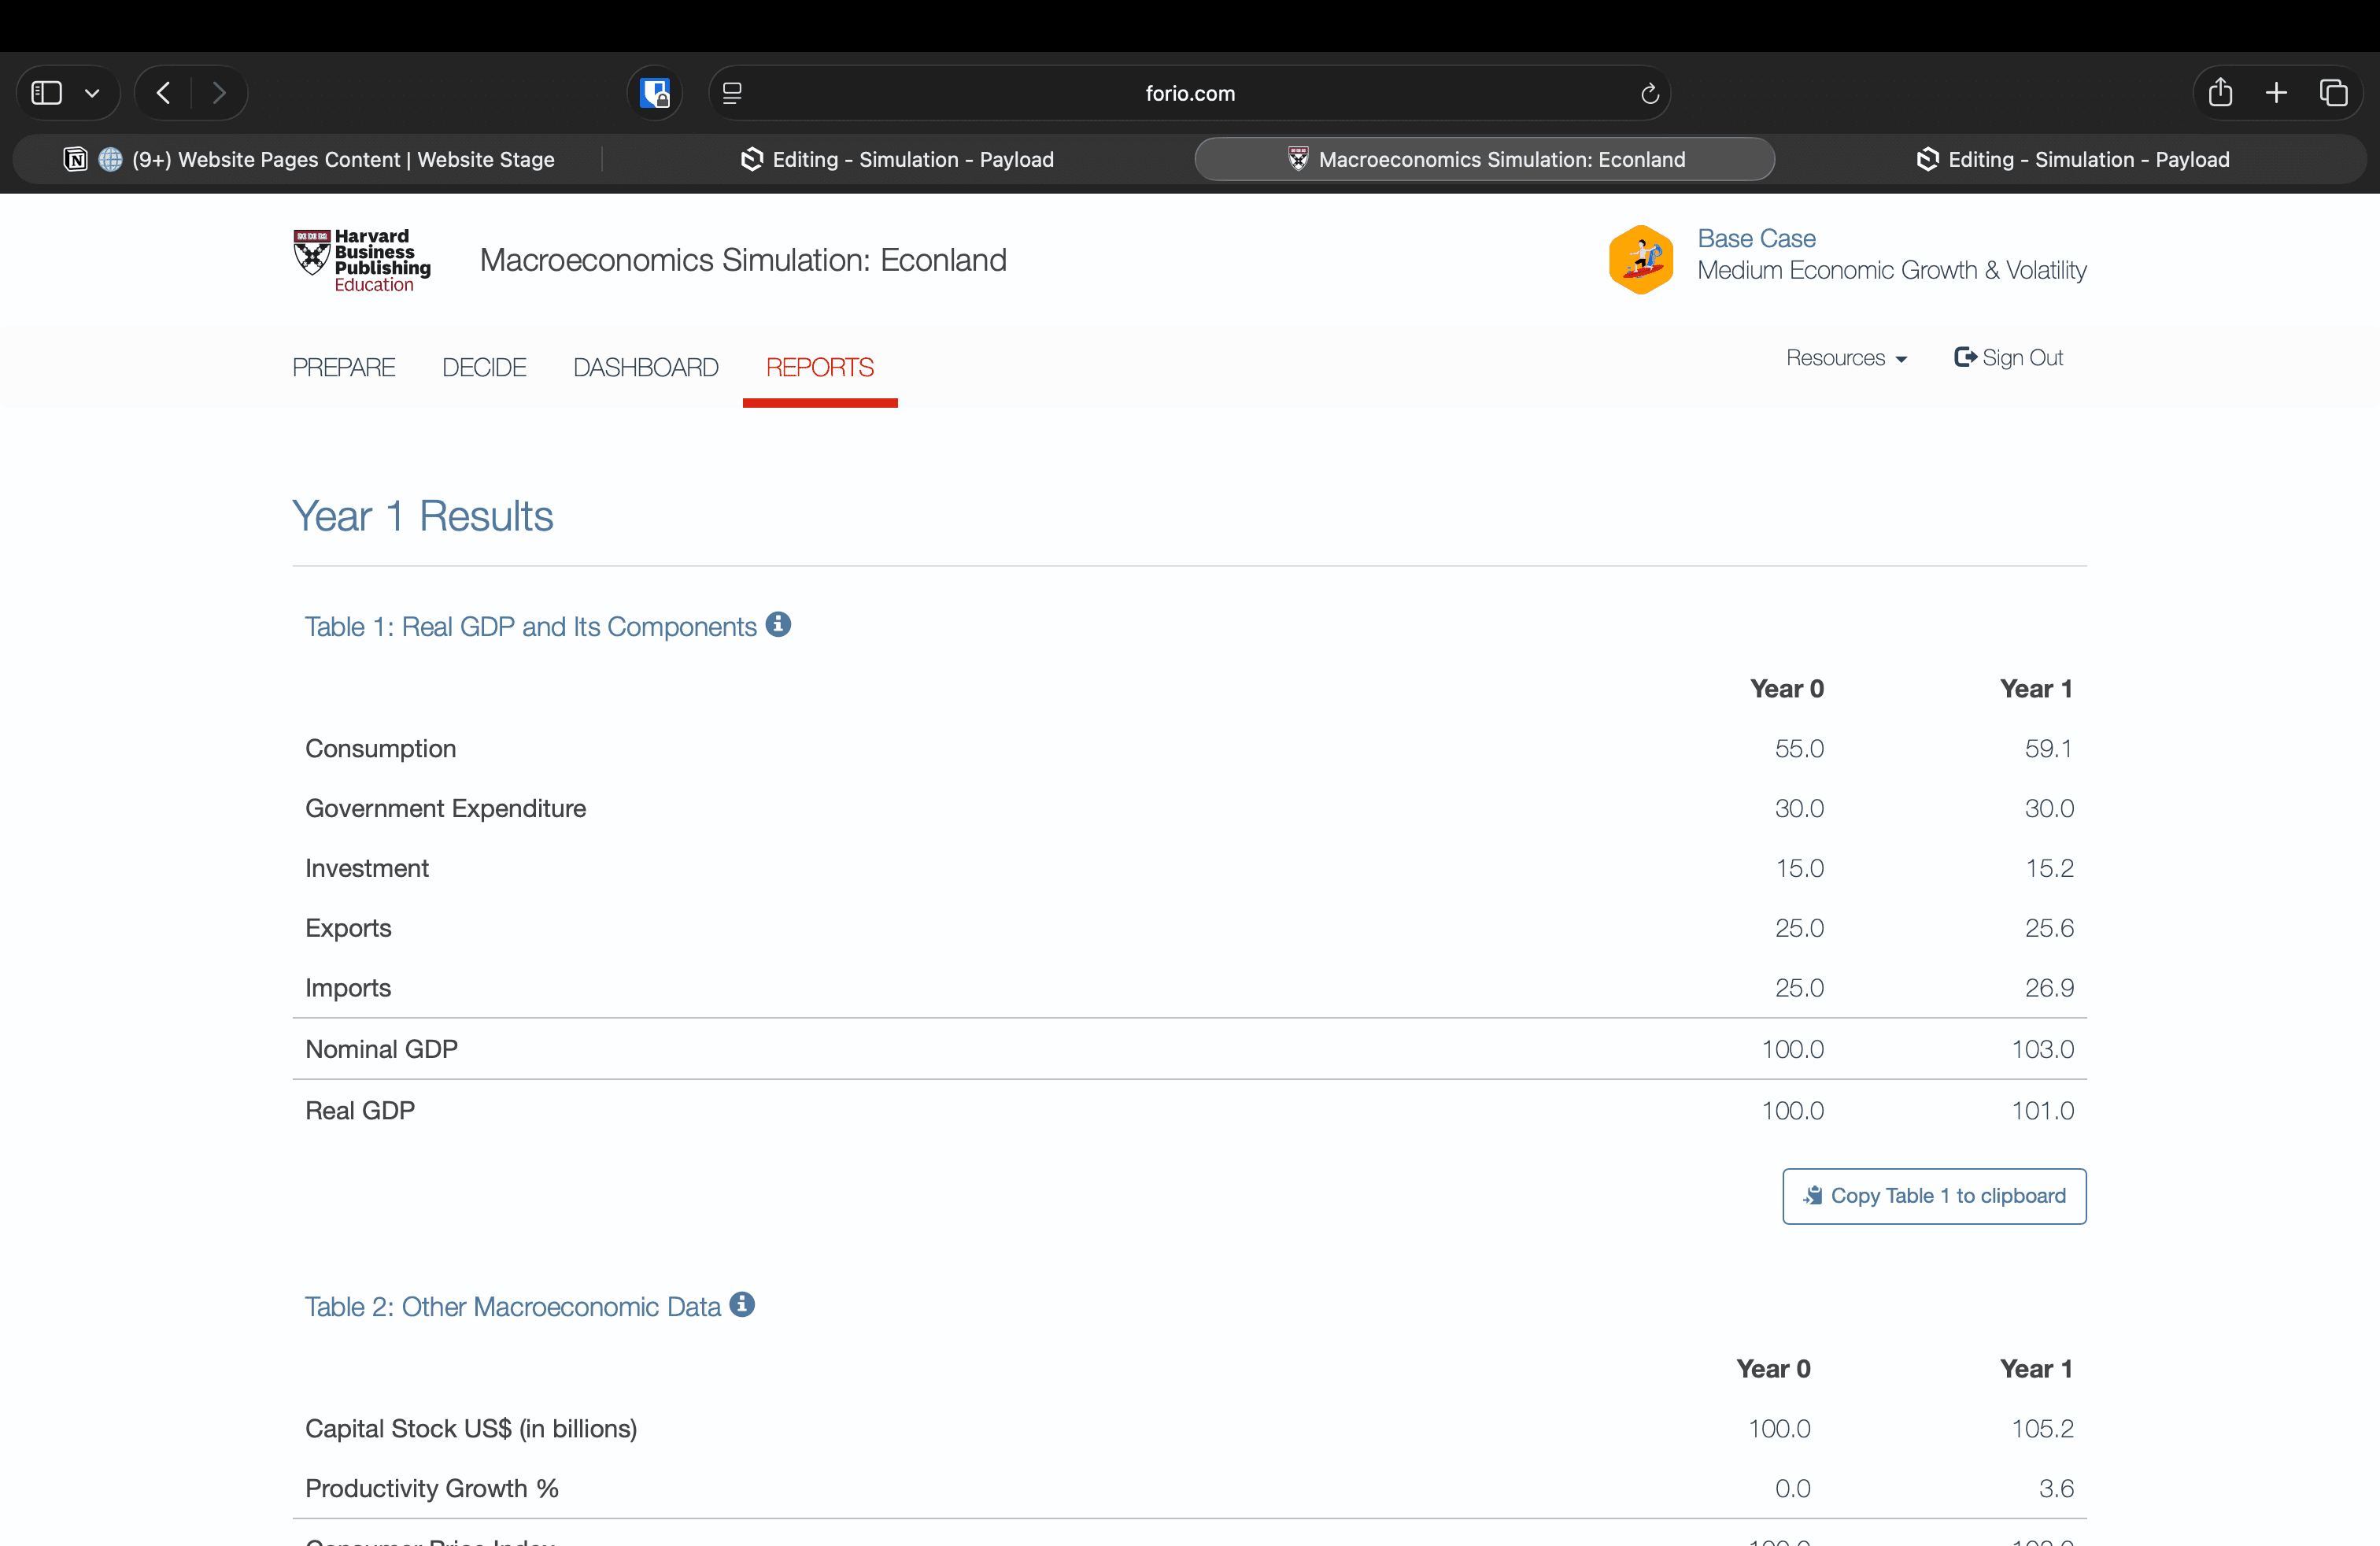Click the page reload icon

coord(1649,93)
